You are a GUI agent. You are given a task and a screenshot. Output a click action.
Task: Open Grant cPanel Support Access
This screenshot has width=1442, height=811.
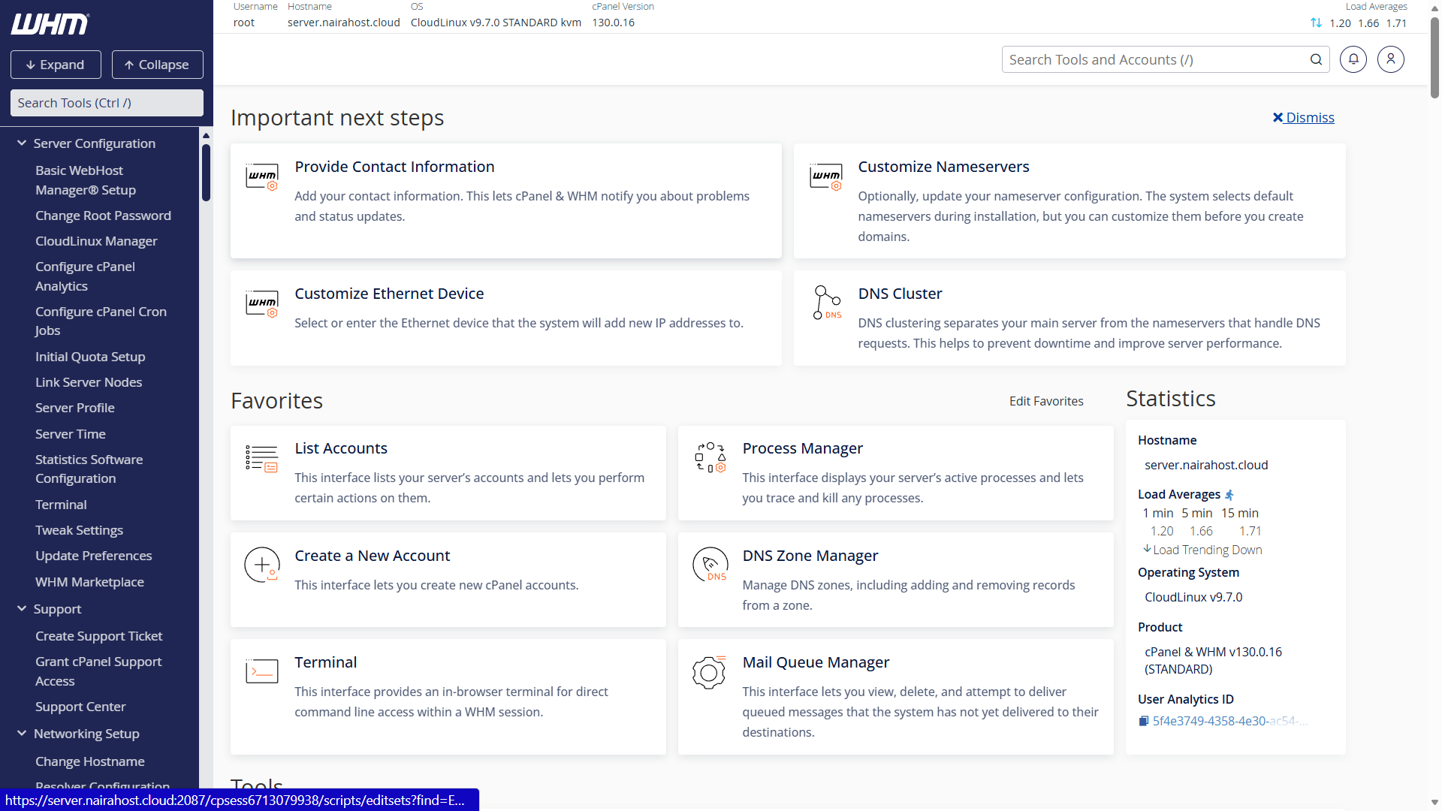(98, 671)
